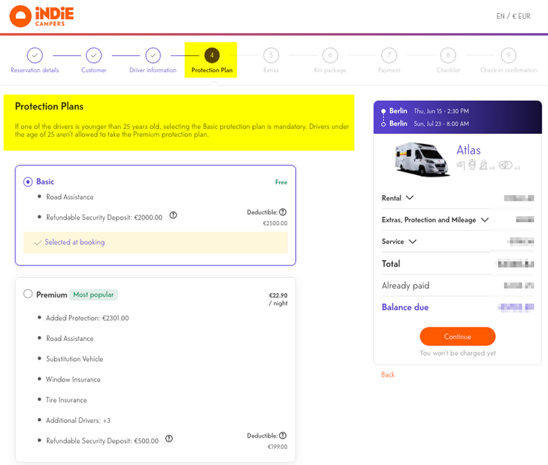Image resolution: width=548 pixels, height=465 pixels.
Task: Click the Premium plan deductible info icon
Action: click(283, 436)
